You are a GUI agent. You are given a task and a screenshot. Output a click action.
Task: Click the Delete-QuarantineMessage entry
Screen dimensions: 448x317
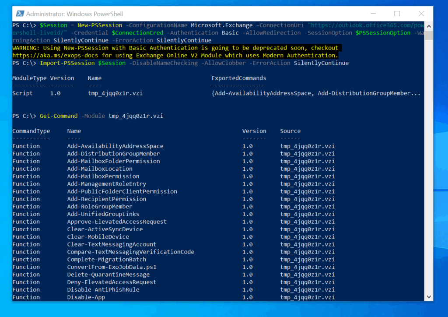tap(108, 275)
